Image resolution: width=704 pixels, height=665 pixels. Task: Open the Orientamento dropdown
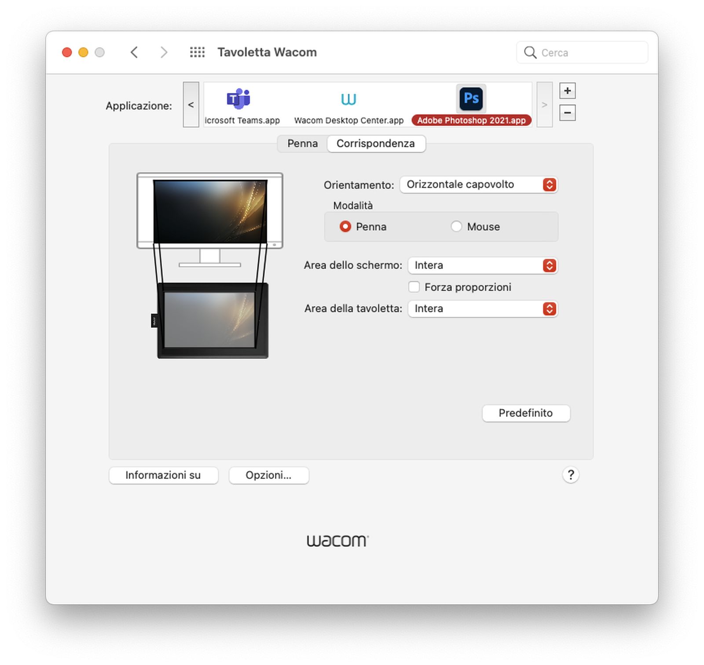point(479,184)
